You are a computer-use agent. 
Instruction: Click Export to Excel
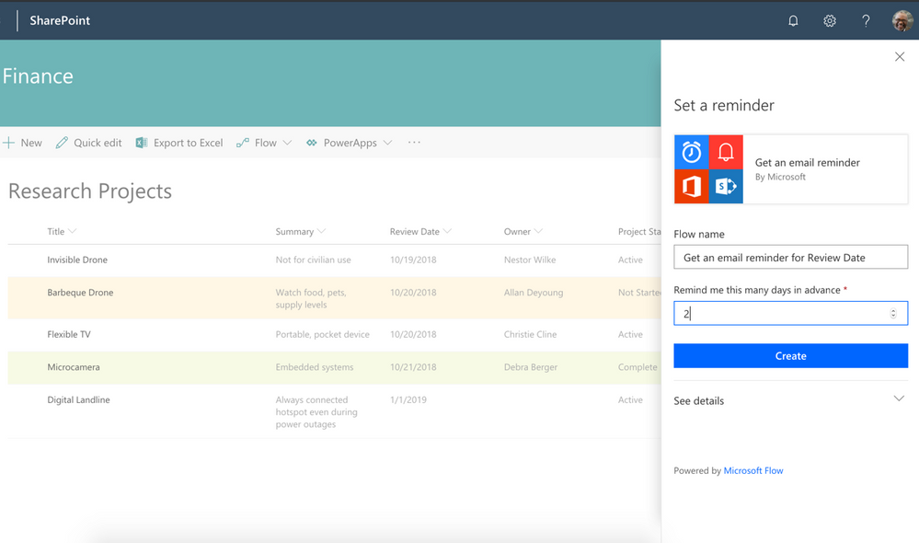(179, 143)
